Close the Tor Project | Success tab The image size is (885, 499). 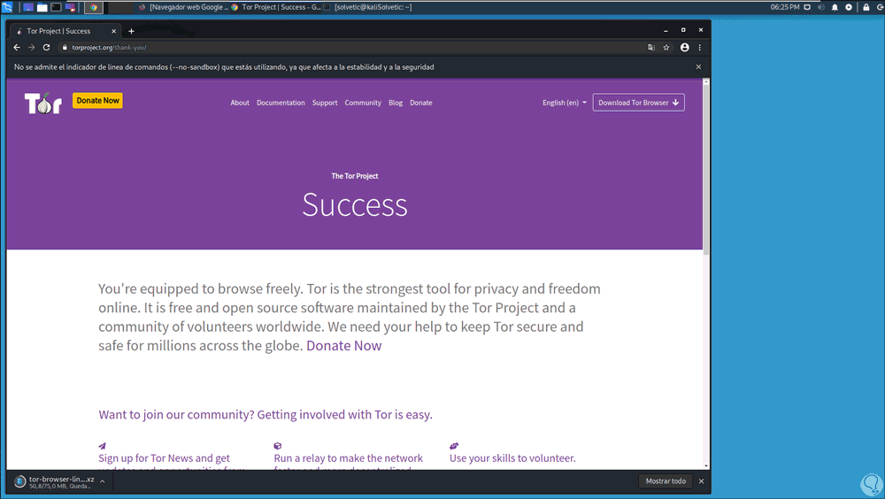click(x=113, y=31)
